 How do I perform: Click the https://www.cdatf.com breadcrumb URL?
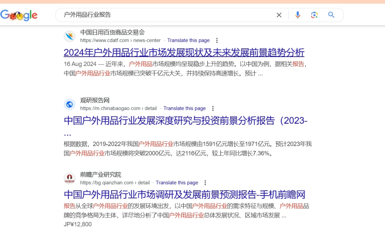pyautogui.click(x=105, y=40)
